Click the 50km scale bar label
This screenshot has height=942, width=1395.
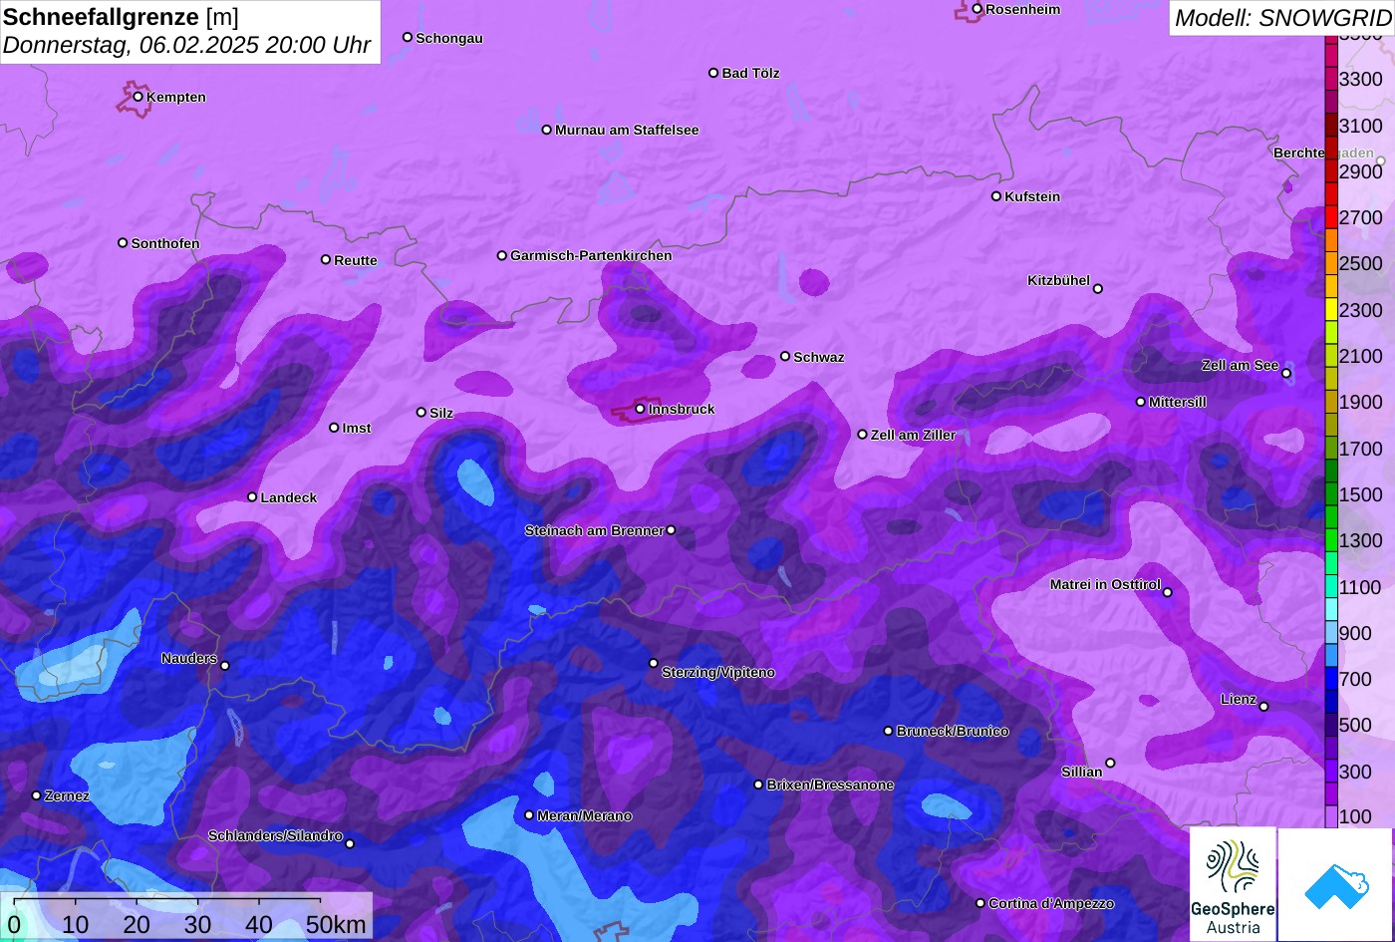(x=336, y=924)
